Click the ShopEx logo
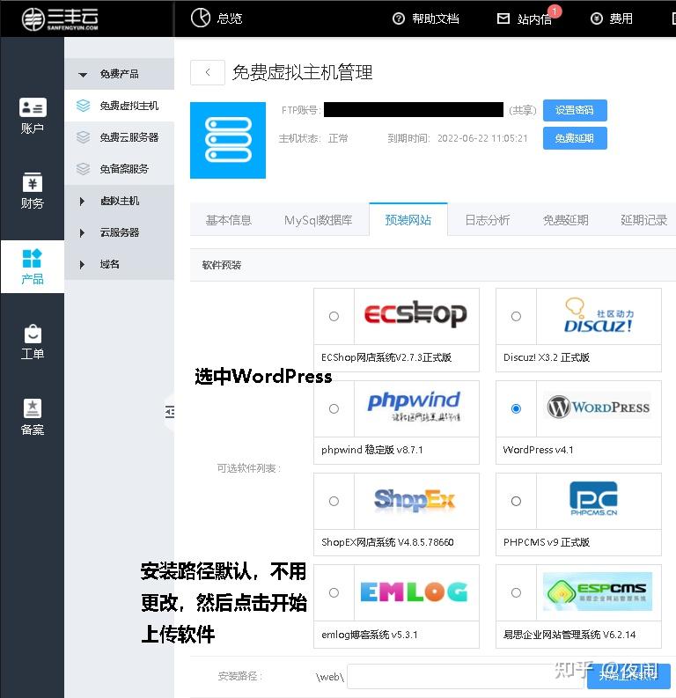This screenshot has width=676, height=698. tap(415, 500)
